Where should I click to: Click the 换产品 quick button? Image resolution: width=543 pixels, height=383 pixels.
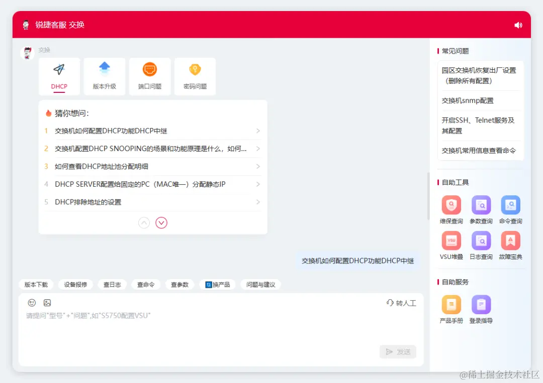[218, 285]
